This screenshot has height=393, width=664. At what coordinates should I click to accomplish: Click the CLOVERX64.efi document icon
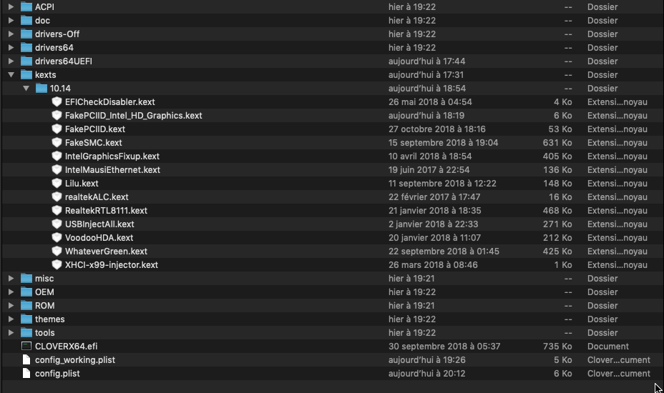click(x=26, y=346)
